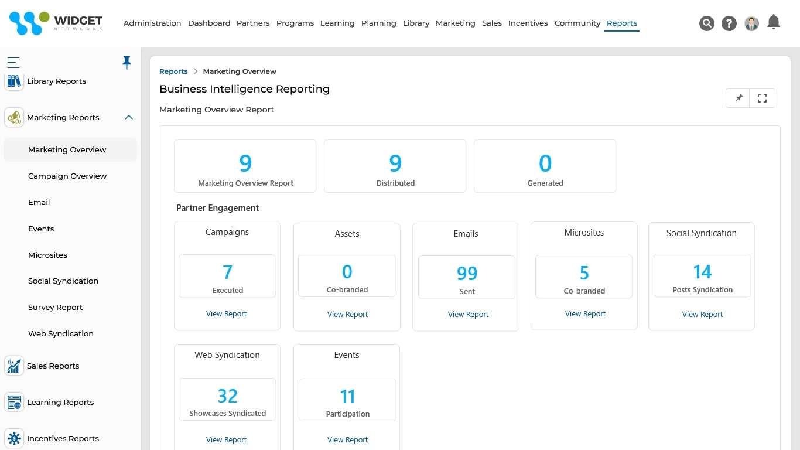Open the notifications bell

coord(774,22)
